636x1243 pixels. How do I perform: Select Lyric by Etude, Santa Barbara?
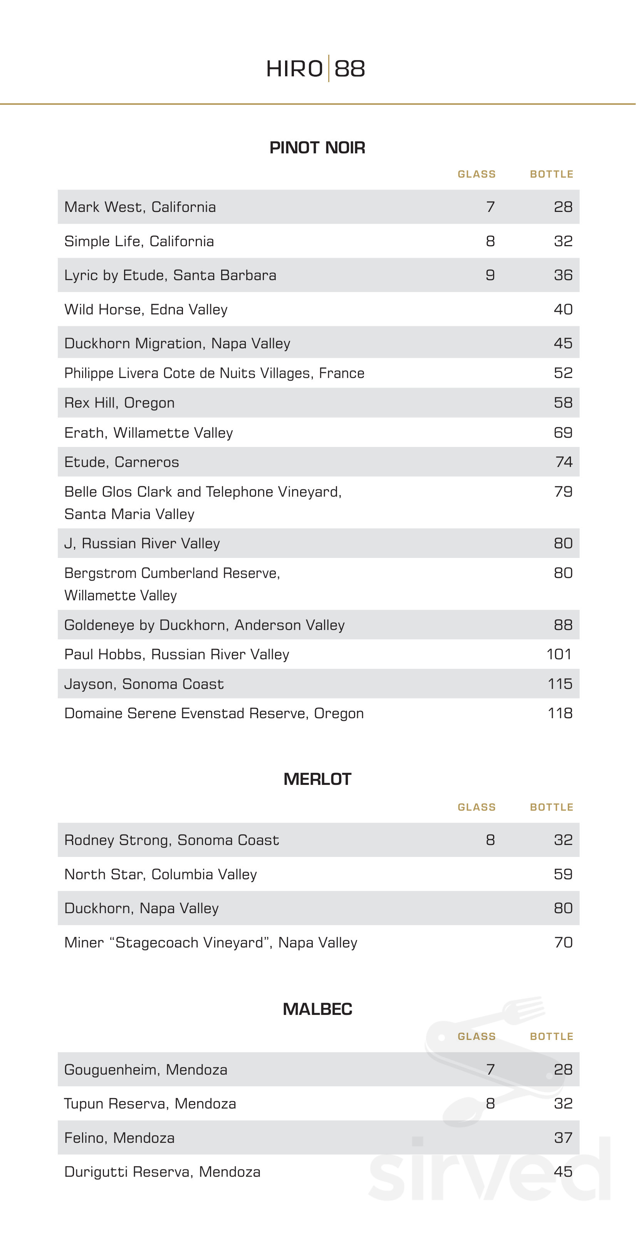170,275
